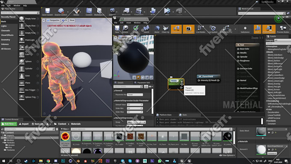The width and height of the screenshot is (291, 164).
Task: Click Save Current in the main toolbar
Action: click(x=48, y=12)
